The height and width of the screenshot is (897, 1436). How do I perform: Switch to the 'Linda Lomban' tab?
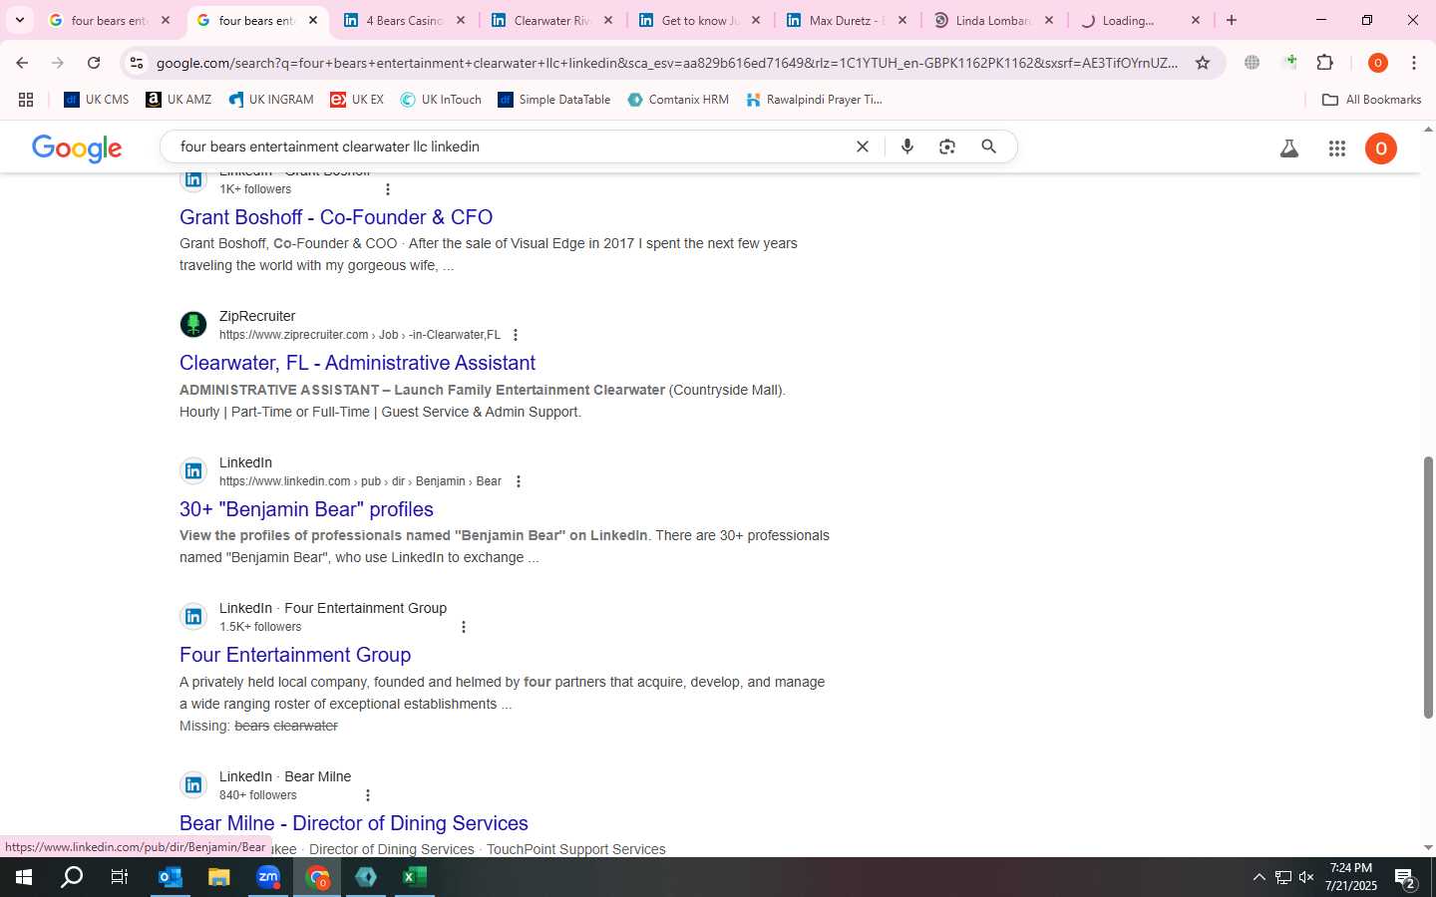[993, 20]
